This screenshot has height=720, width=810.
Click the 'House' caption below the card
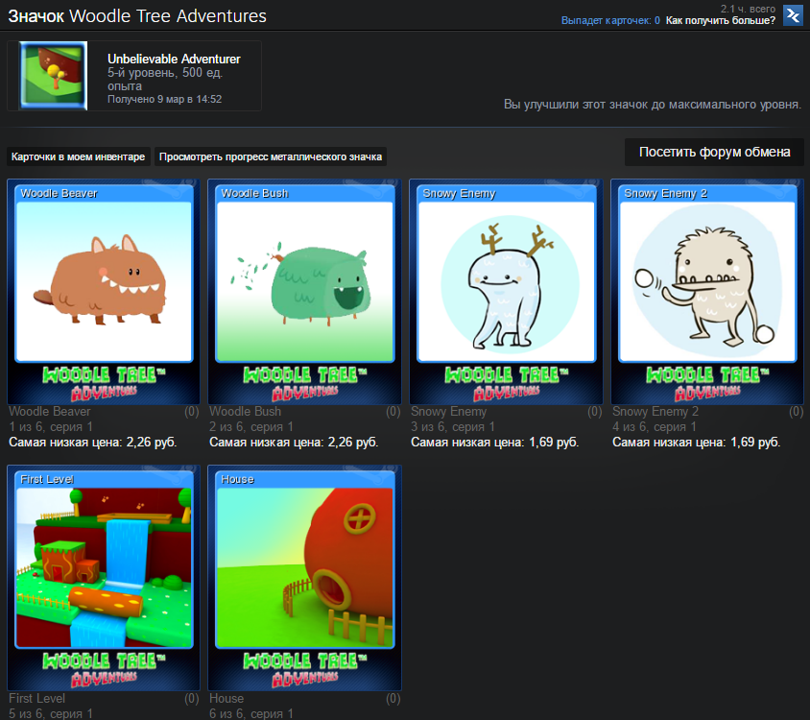pyautogui.click(x=226, y=698)
